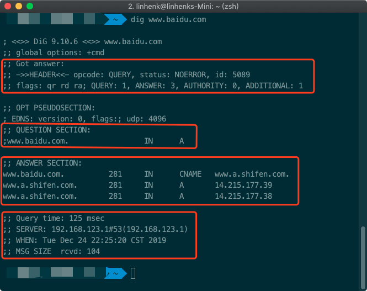Click the blue '~' prompt segment on last line
This screenshot has width=367, height=291.
pos(115,273)
